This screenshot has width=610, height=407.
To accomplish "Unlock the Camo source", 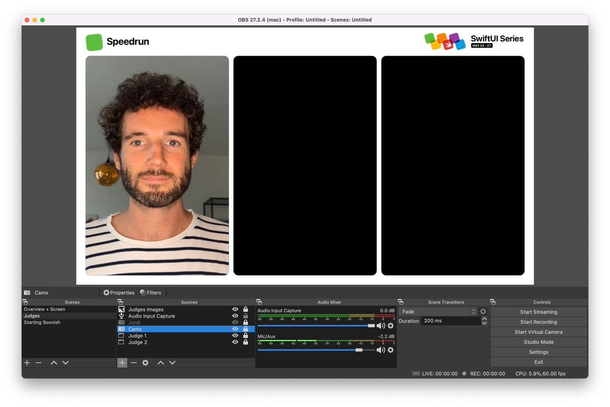I will coord(246,329).
